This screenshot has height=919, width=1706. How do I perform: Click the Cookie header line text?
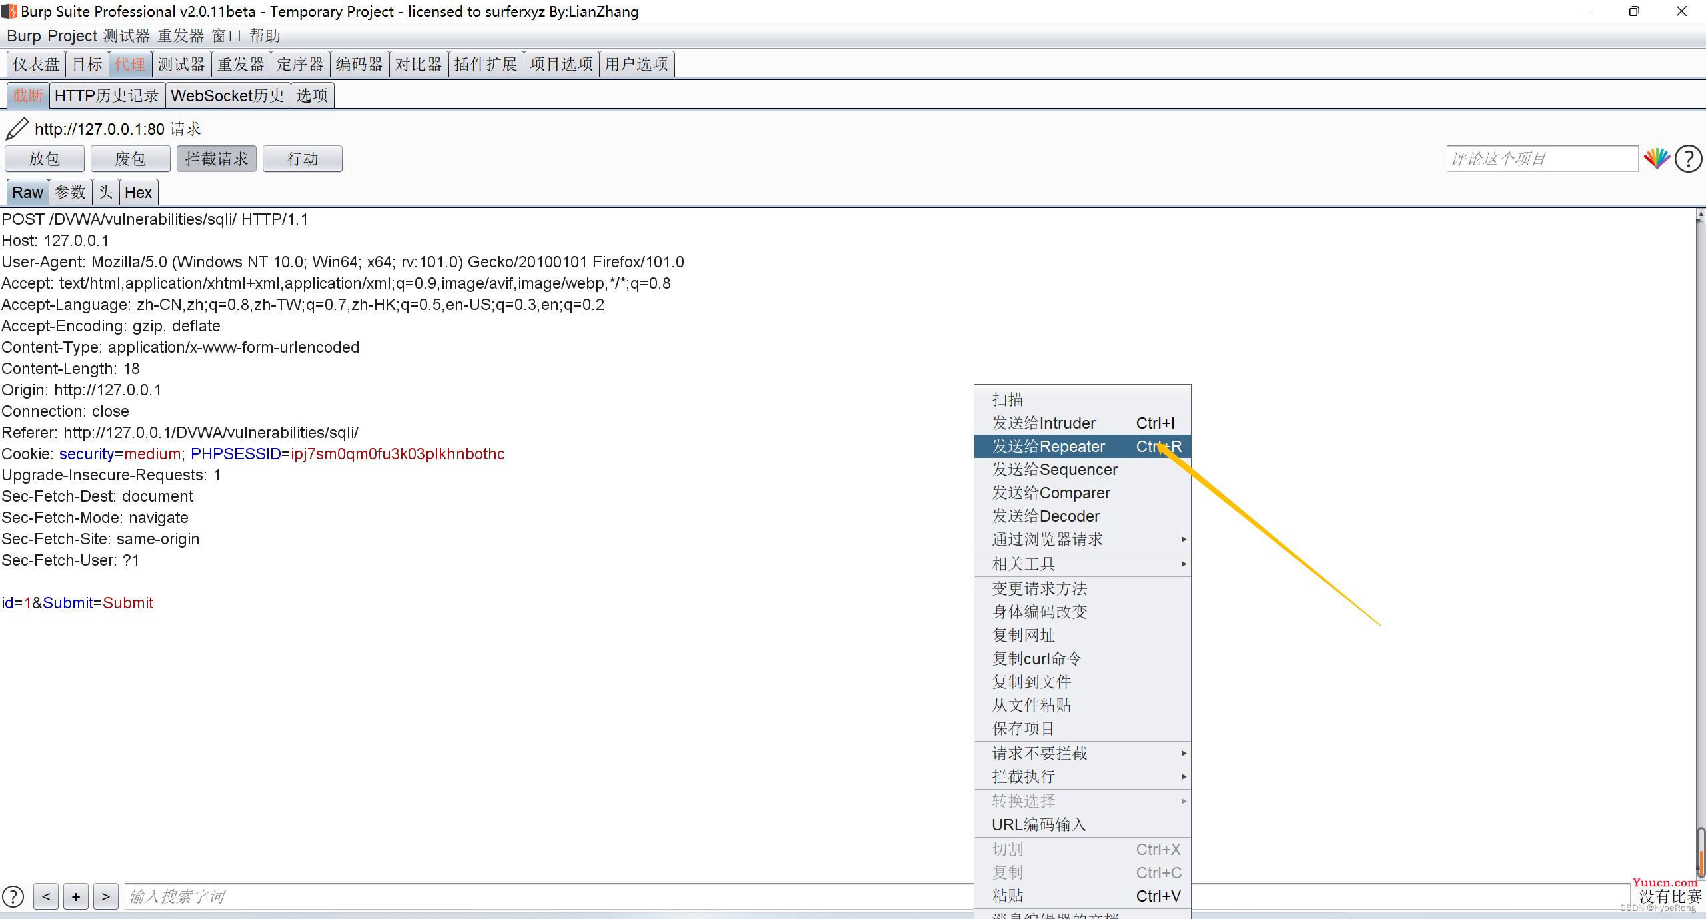(253, 453)
